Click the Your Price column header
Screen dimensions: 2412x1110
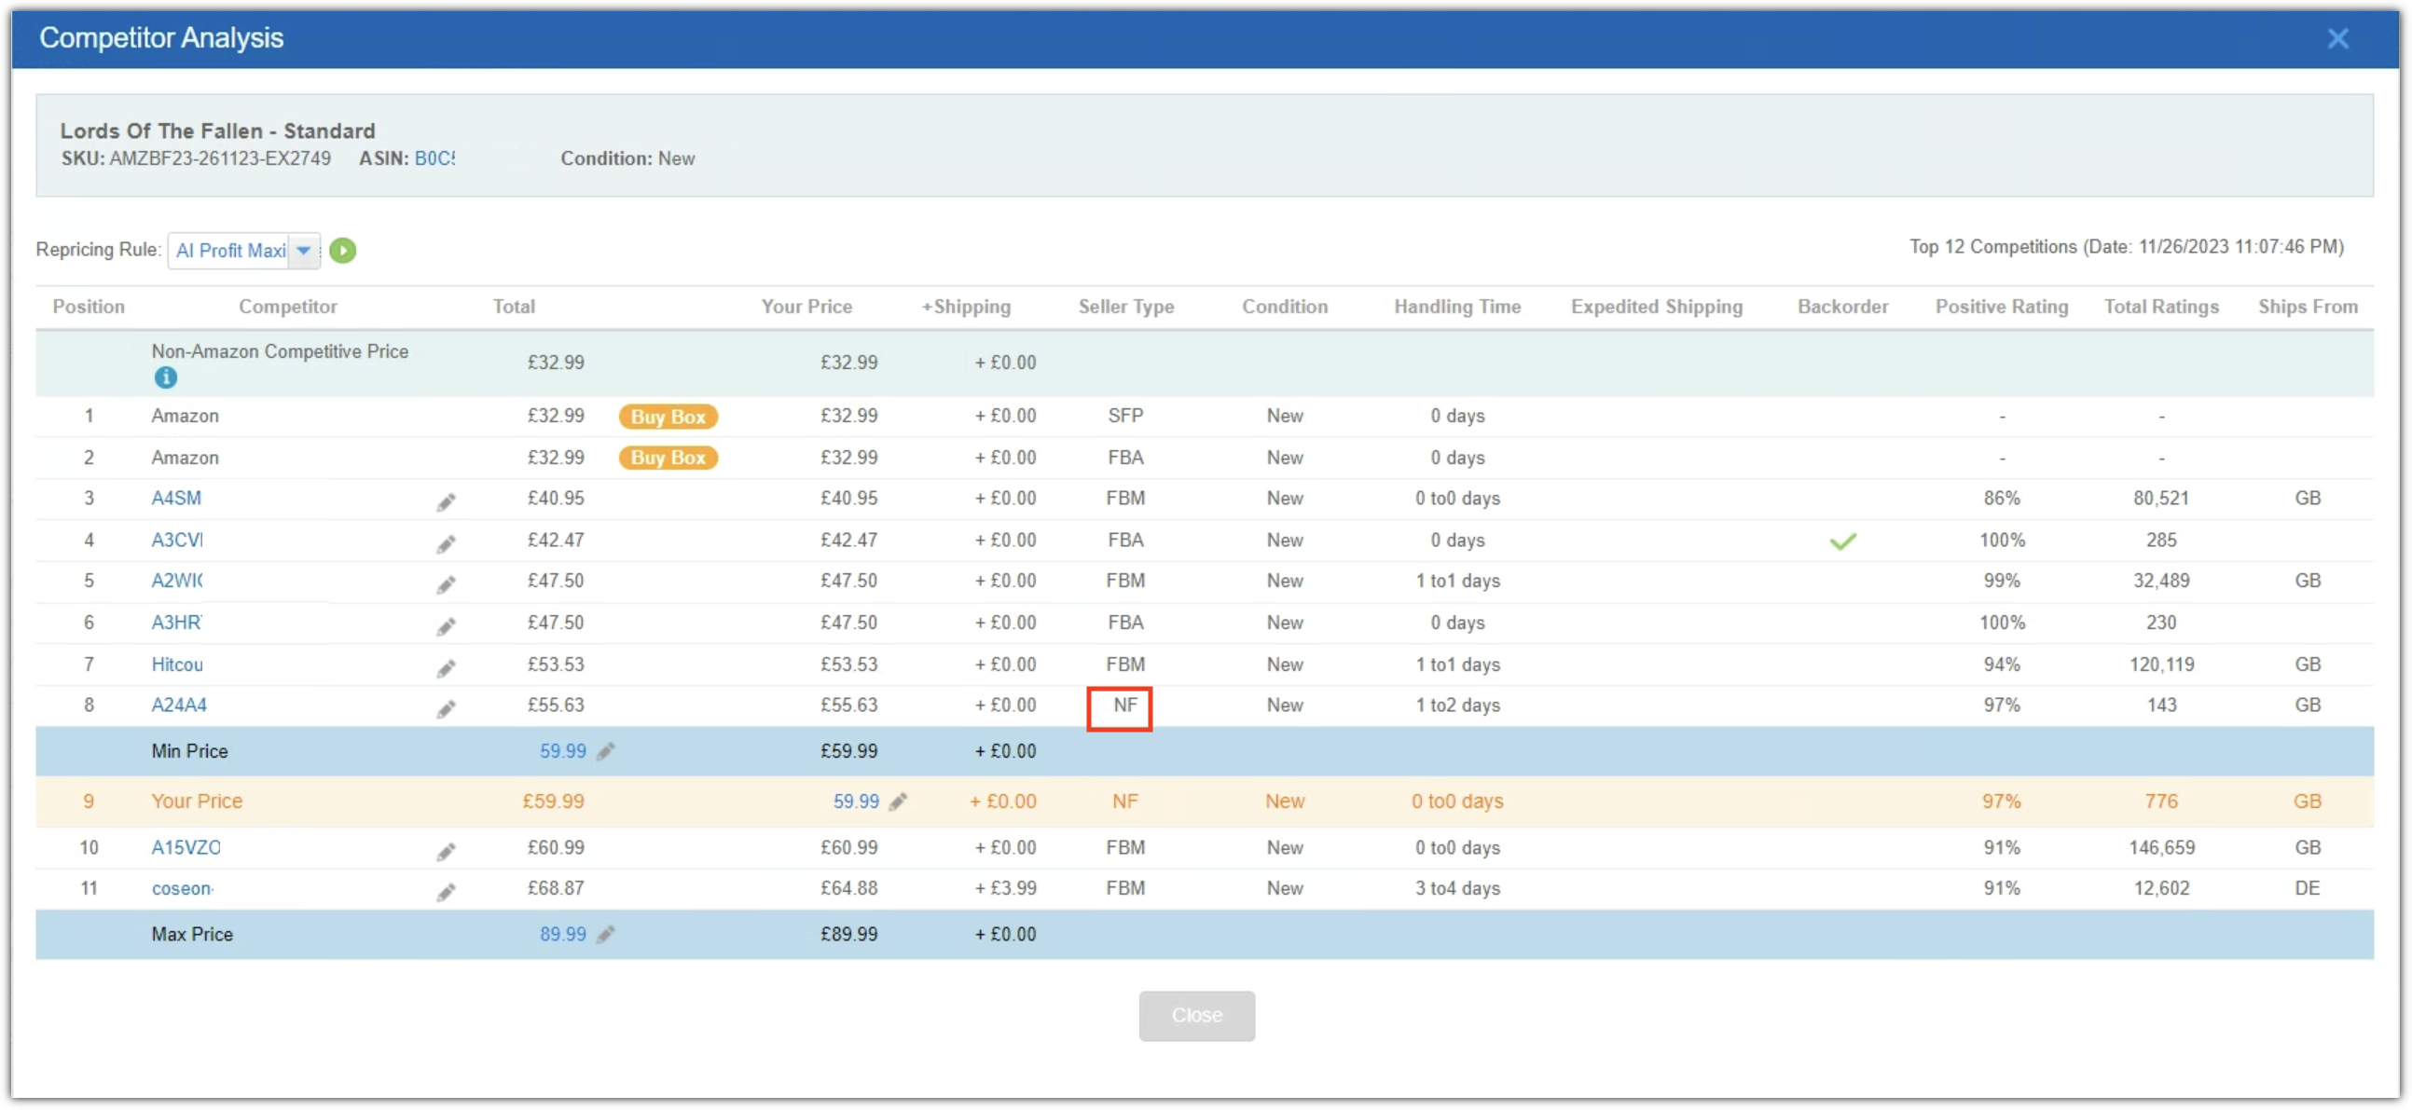(806, 306)
